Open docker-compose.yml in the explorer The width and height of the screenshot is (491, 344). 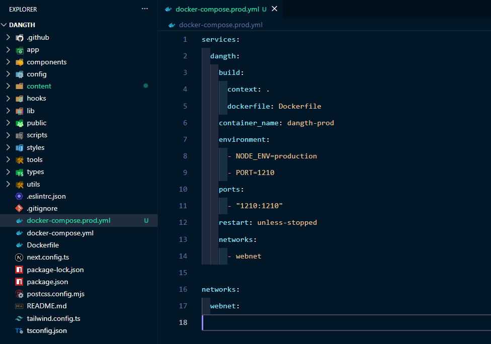click(60, 233)
